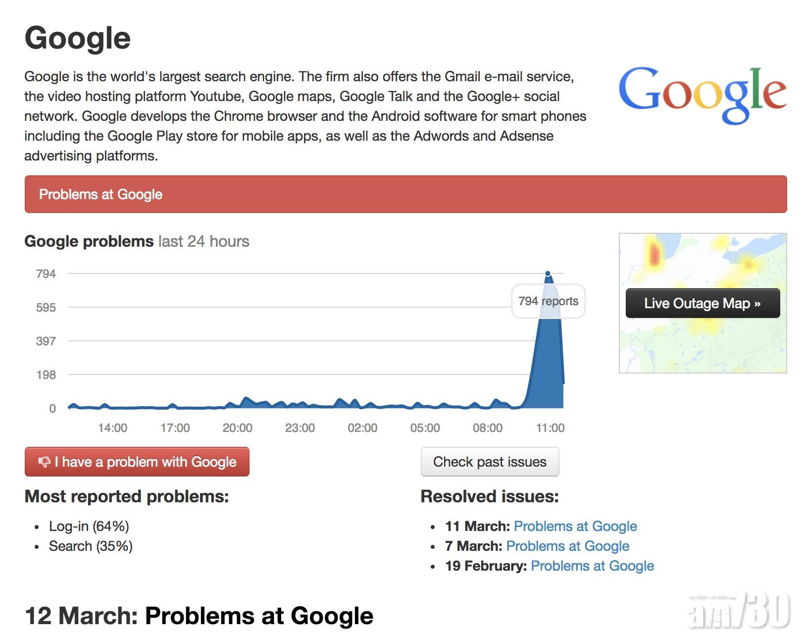Click the outage heat map thumbnail
Image resolution: width=803 pixels, height=639 pixels.
coord(702,347)
